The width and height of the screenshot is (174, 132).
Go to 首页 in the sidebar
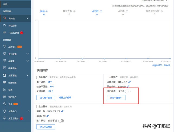tap(15, 4)
